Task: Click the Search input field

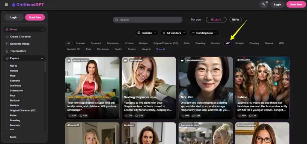Action: [148, 20]
